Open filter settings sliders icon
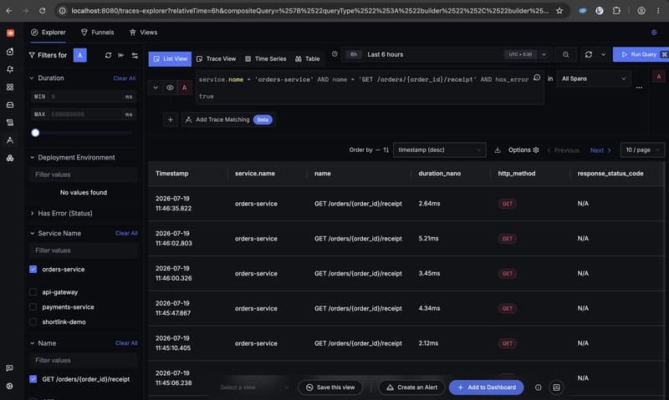 point(135,55)
